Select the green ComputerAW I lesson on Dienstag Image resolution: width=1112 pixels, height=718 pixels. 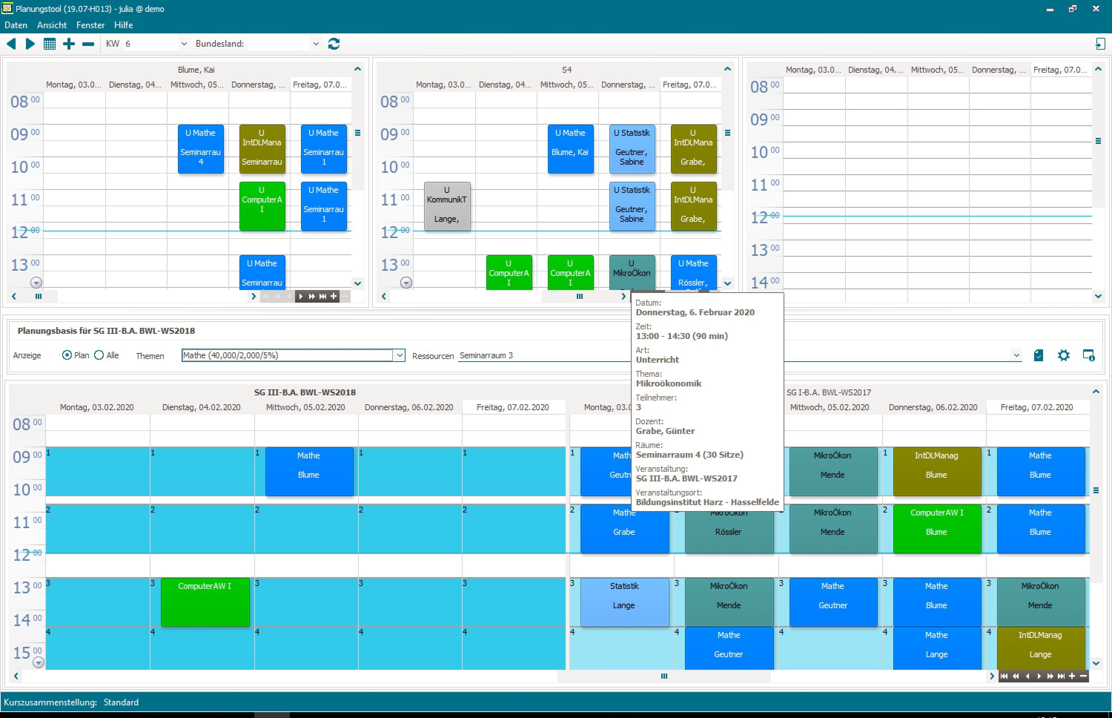click(x=205, y=602)
